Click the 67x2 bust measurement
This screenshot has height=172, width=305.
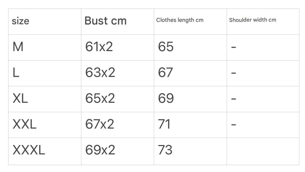click(100, 124)
